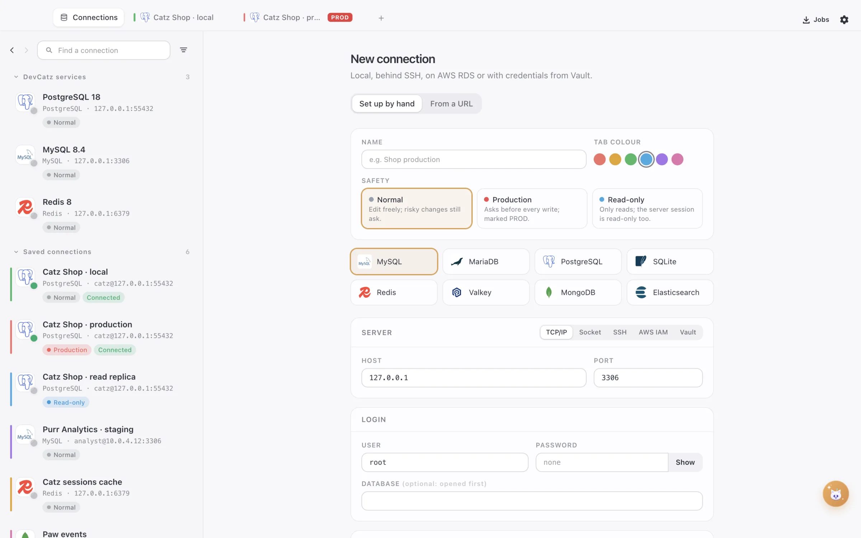Open the settings gear icon
The height and width of the screenshot is (538, 861).
pos(844,19)
